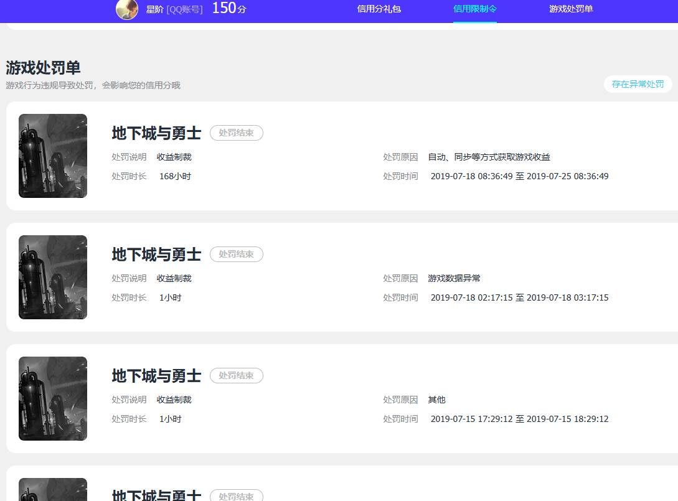
Task: Click the 游戏处罚单 page heading
Action: pos(43,67)
